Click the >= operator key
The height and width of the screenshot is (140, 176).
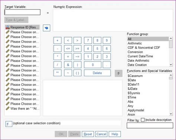coord(77,49)
